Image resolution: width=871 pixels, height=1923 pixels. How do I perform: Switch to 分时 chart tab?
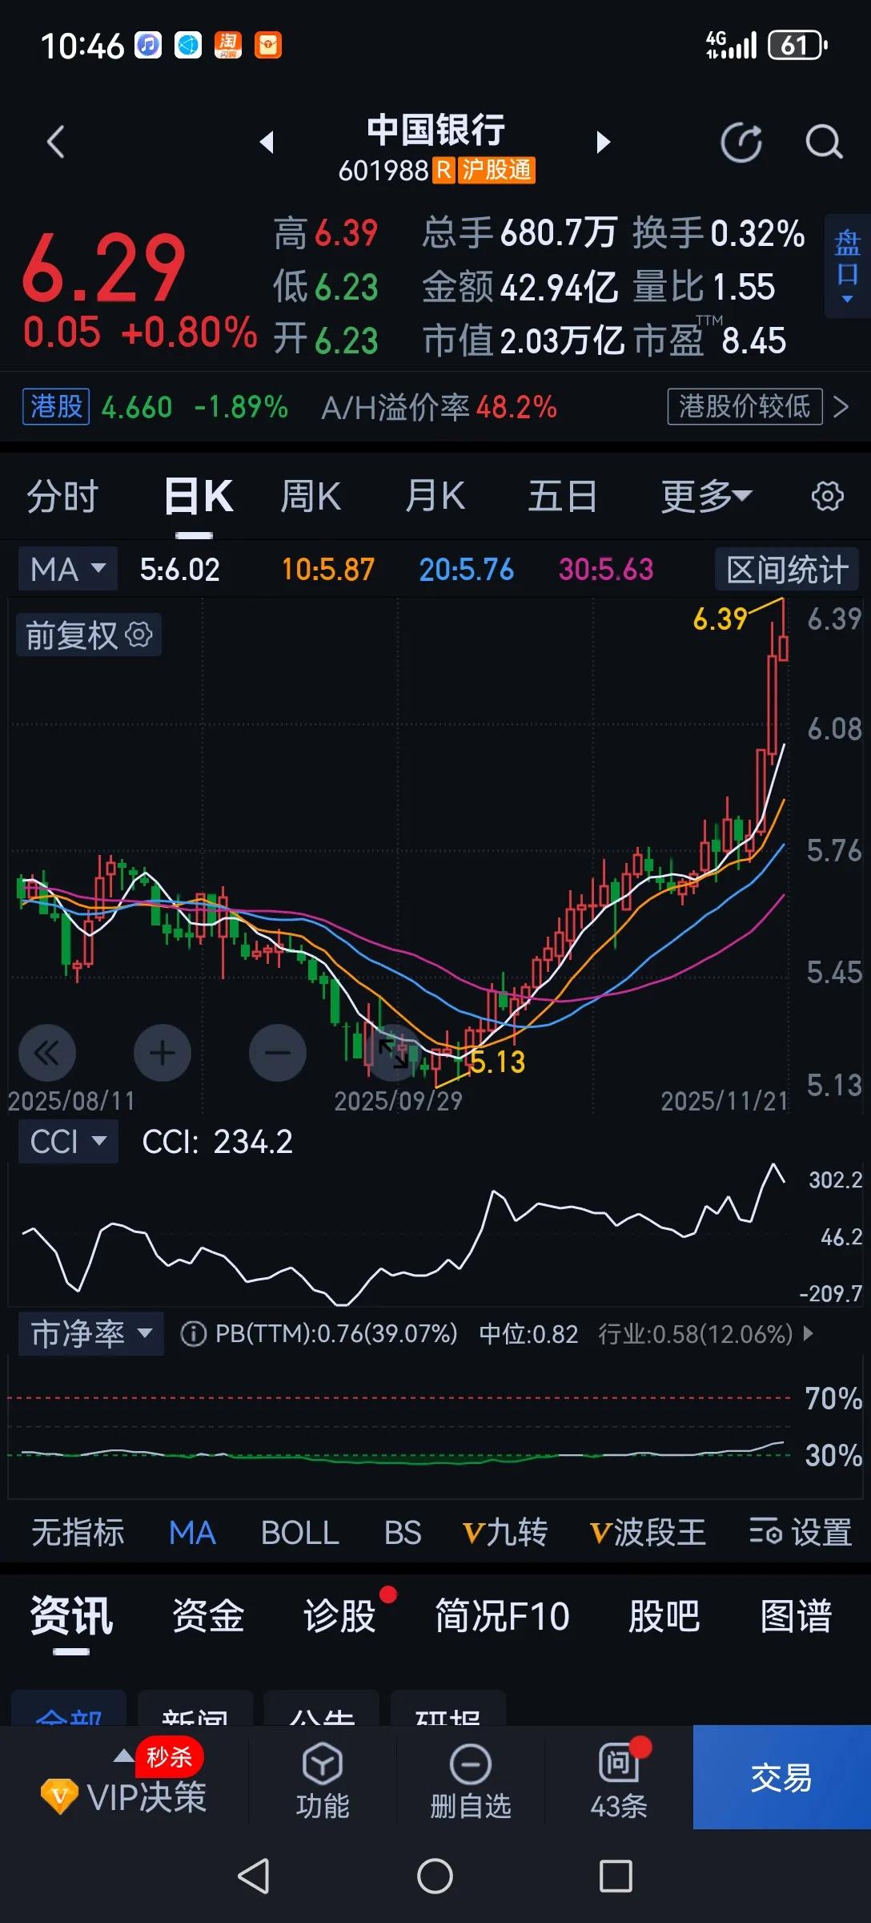(62, 496)
